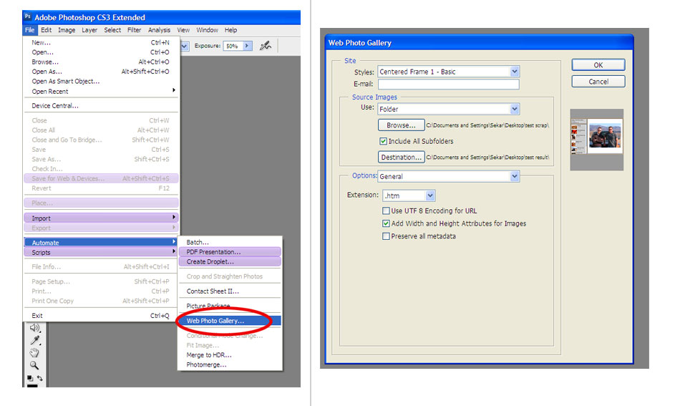Click the source path ending in 'test scrap\'
The width and height of the screenshot is (675, 406).
[x=487, y=125]
